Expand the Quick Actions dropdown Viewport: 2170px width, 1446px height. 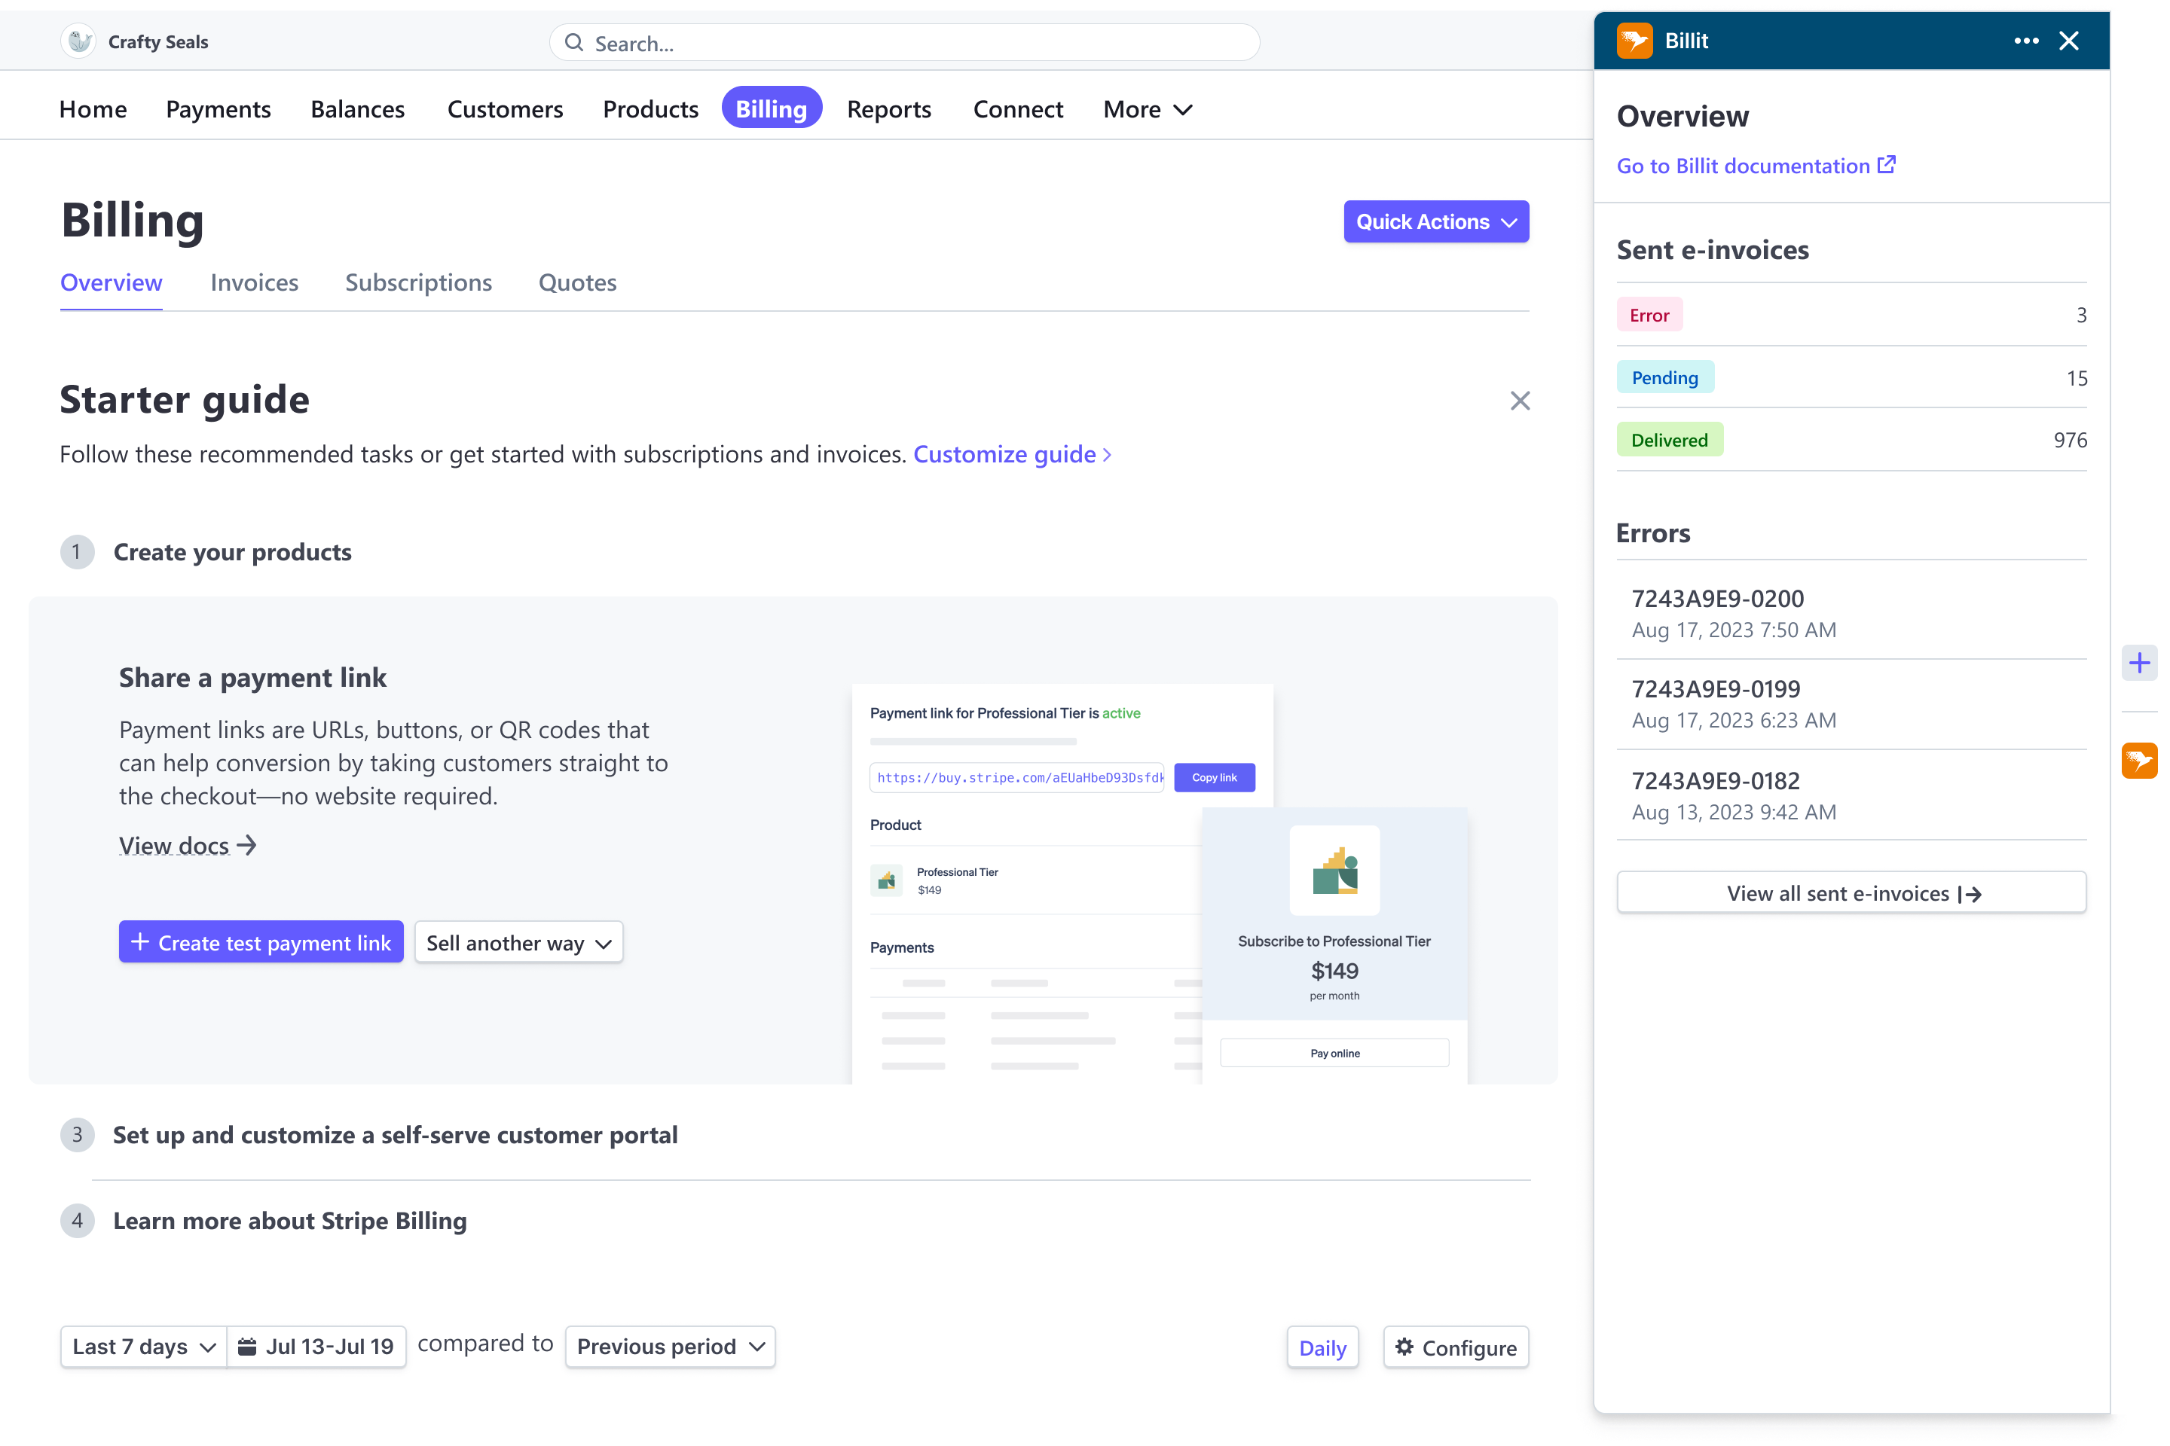coord(1435,221)
